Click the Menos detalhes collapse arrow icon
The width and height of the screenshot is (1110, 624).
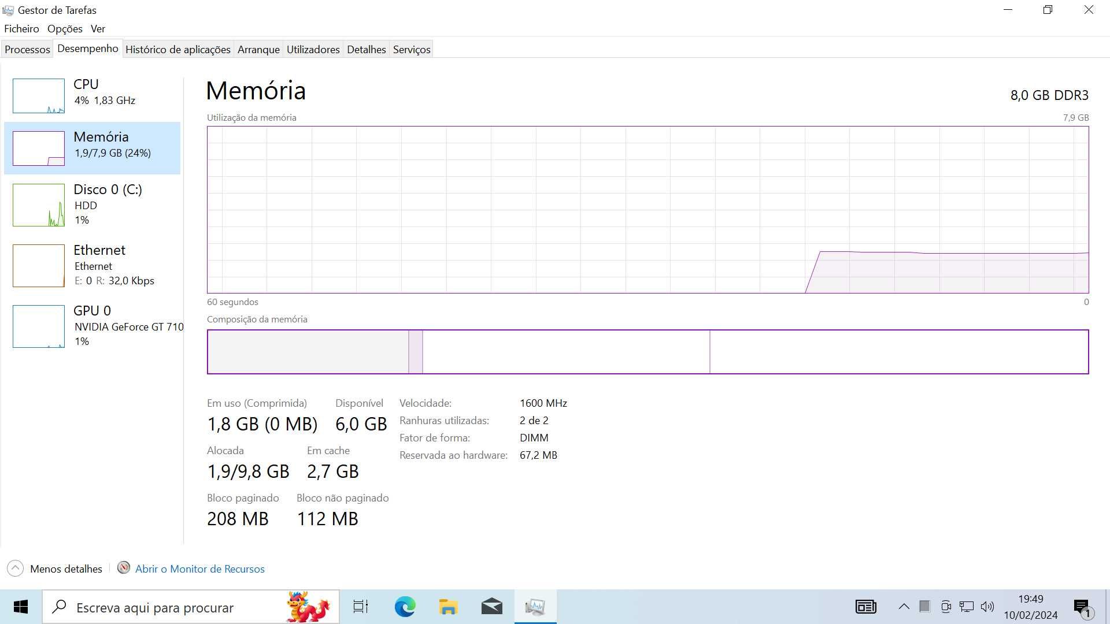[x=16, y=569]
